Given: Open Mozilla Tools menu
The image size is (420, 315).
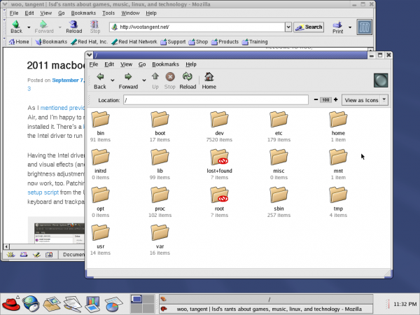Looking at the screenshot, I should (x=108, y=13).
